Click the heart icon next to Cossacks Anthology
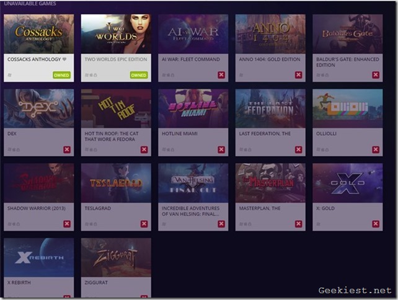 pos(64,60)
